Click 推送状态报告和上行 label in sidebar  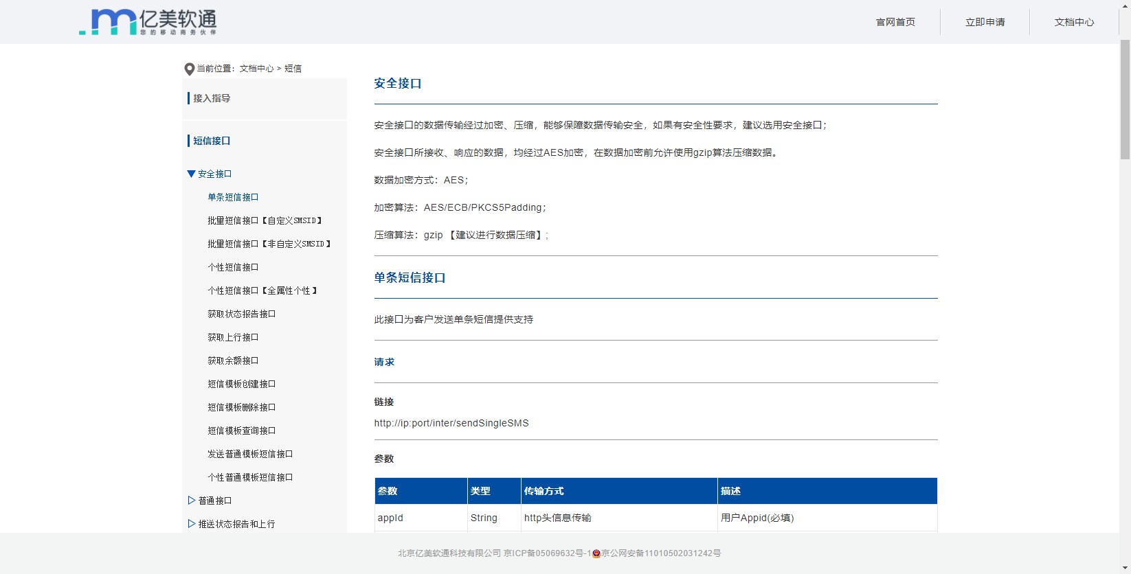pos(236,524)
